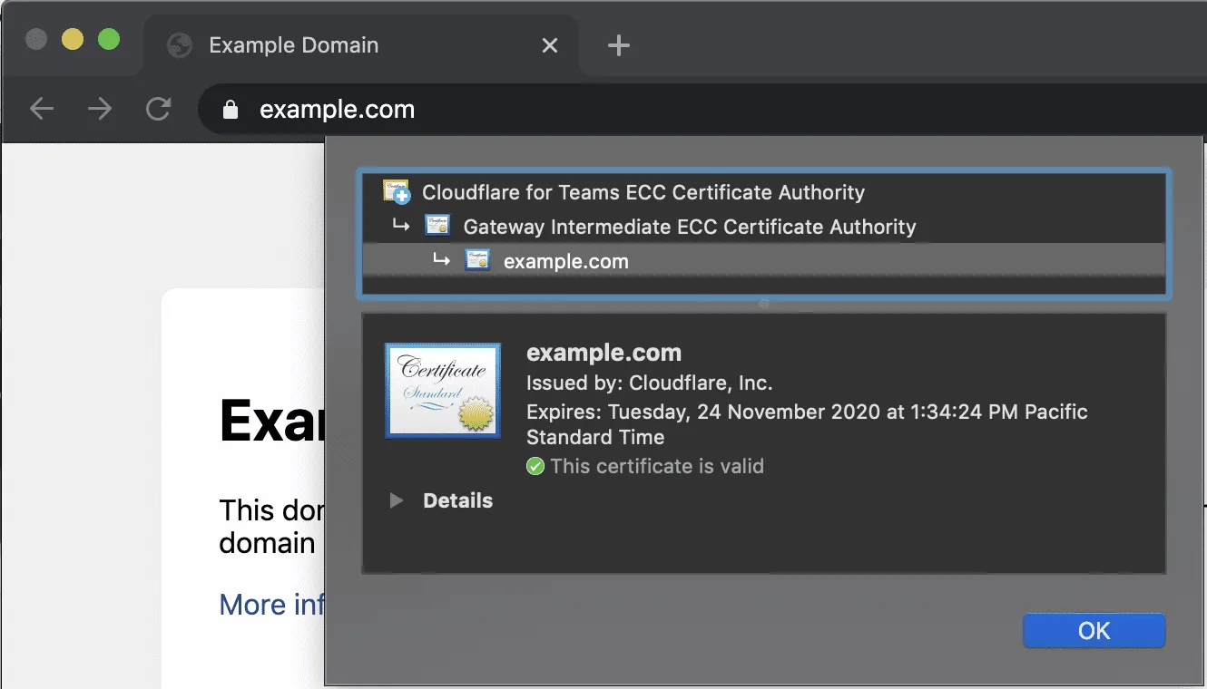The width and height of the screenshot is (1207, 689).
Task: Click the Gateway Intermediate certificate icon
Action: pos(437,226)
